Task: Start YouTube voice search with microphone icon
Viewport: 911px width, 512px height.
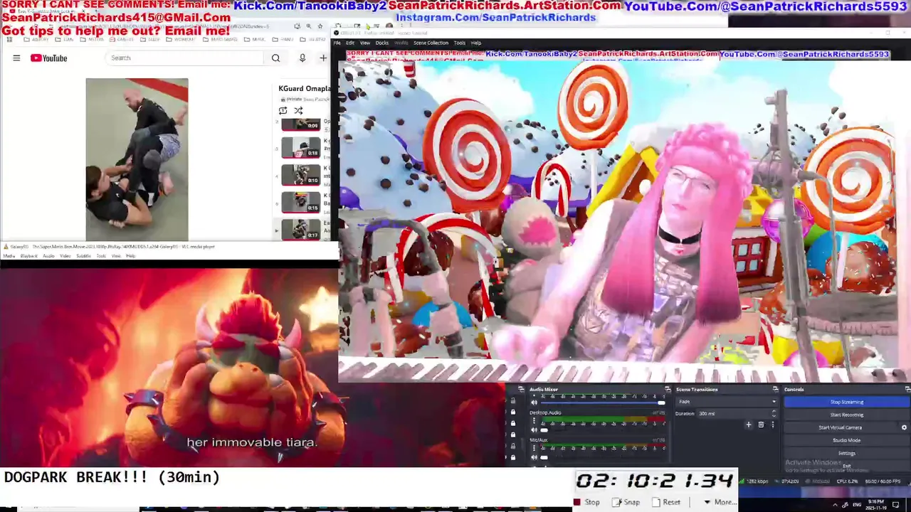Action: point(302,58)
